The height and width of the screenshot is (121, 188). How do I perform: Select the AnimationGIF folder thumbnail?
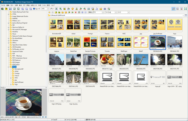56,25
